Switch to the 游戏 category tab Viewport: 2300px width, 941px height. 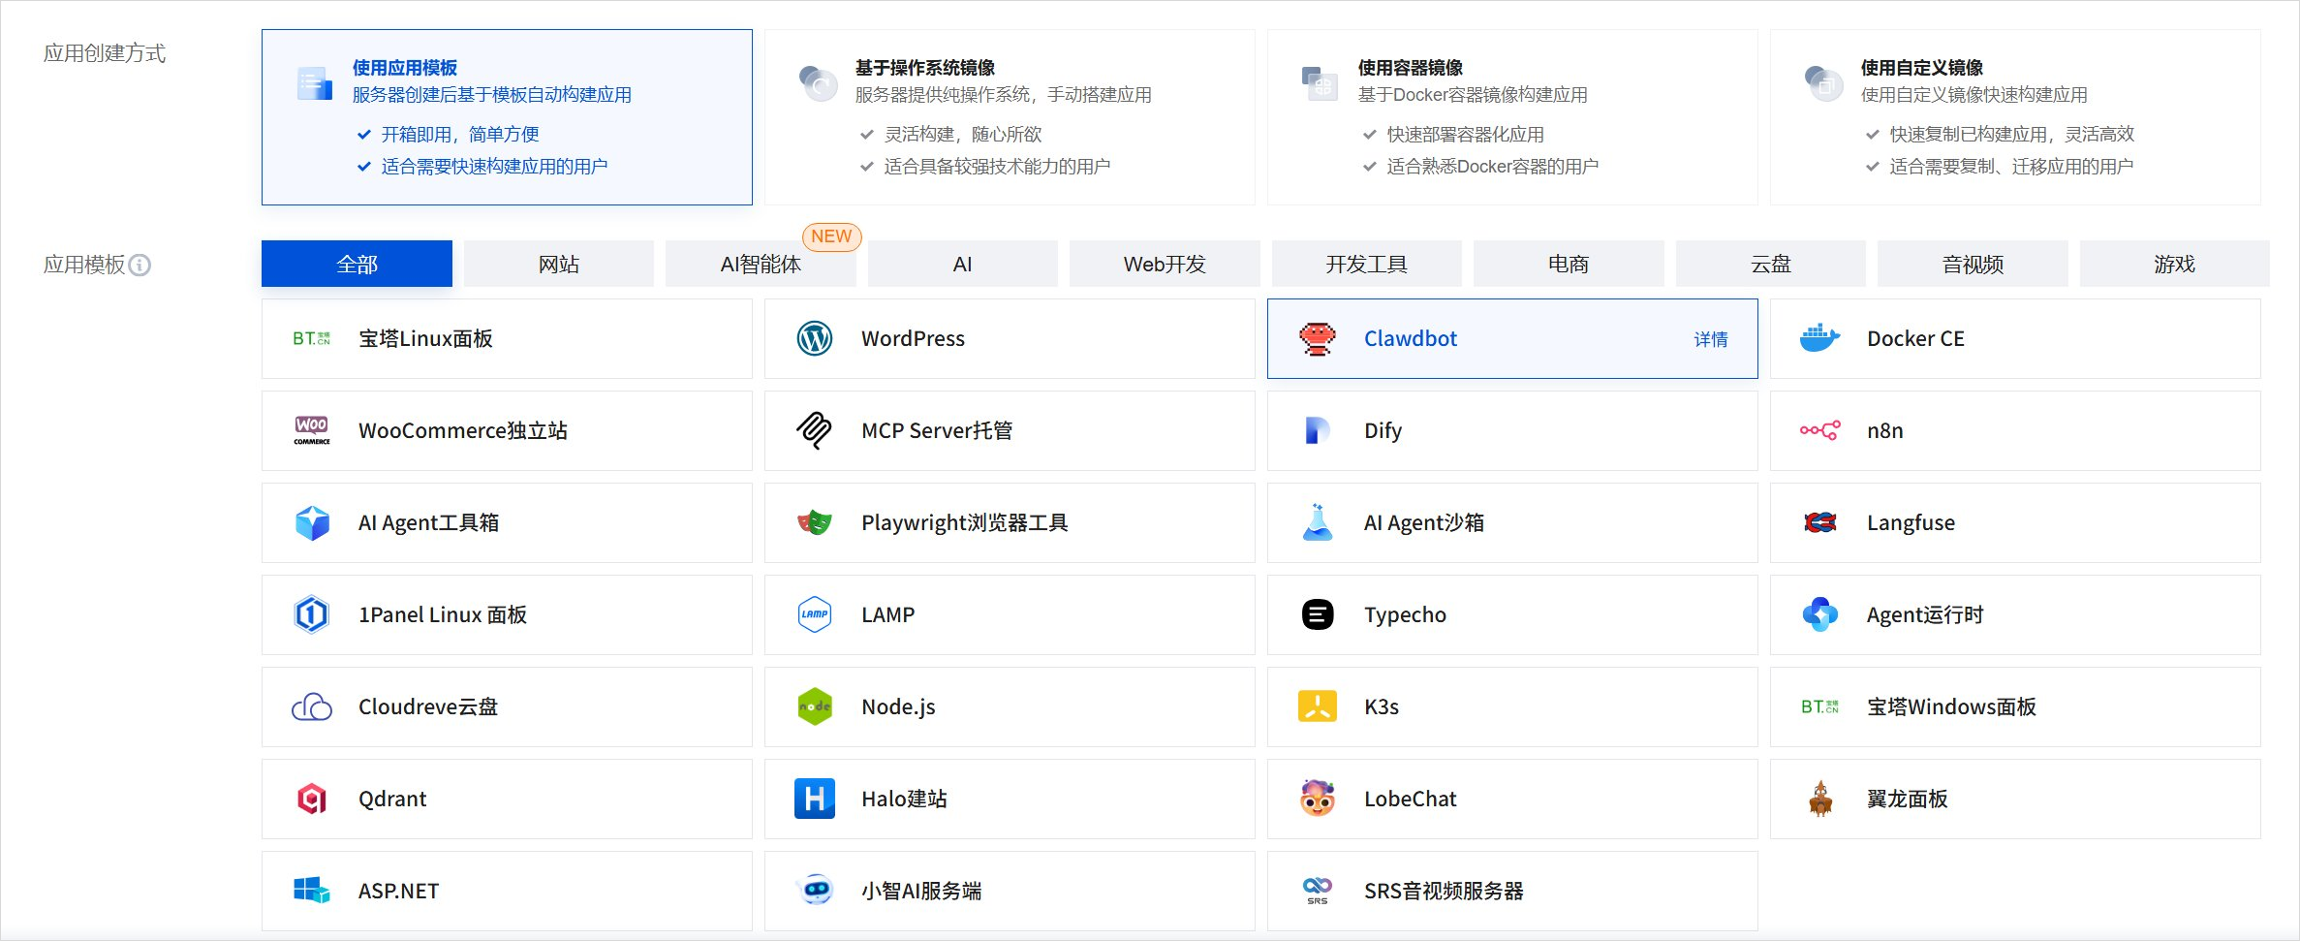point(2174,265)
